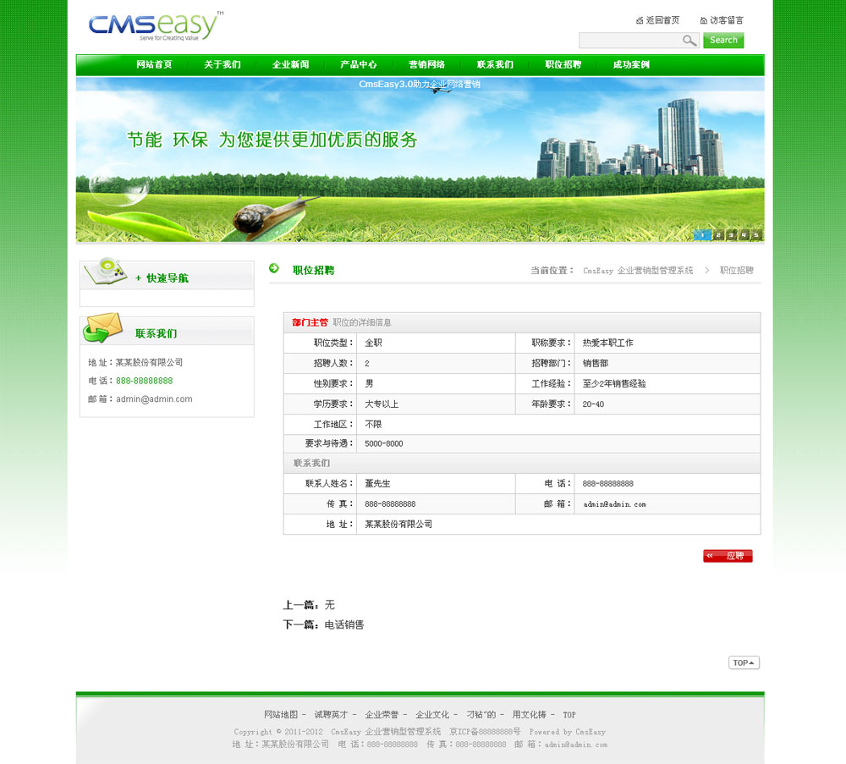Click the magnifier icon in search box
Screen dimensions: 846x764
click(689, 41)
